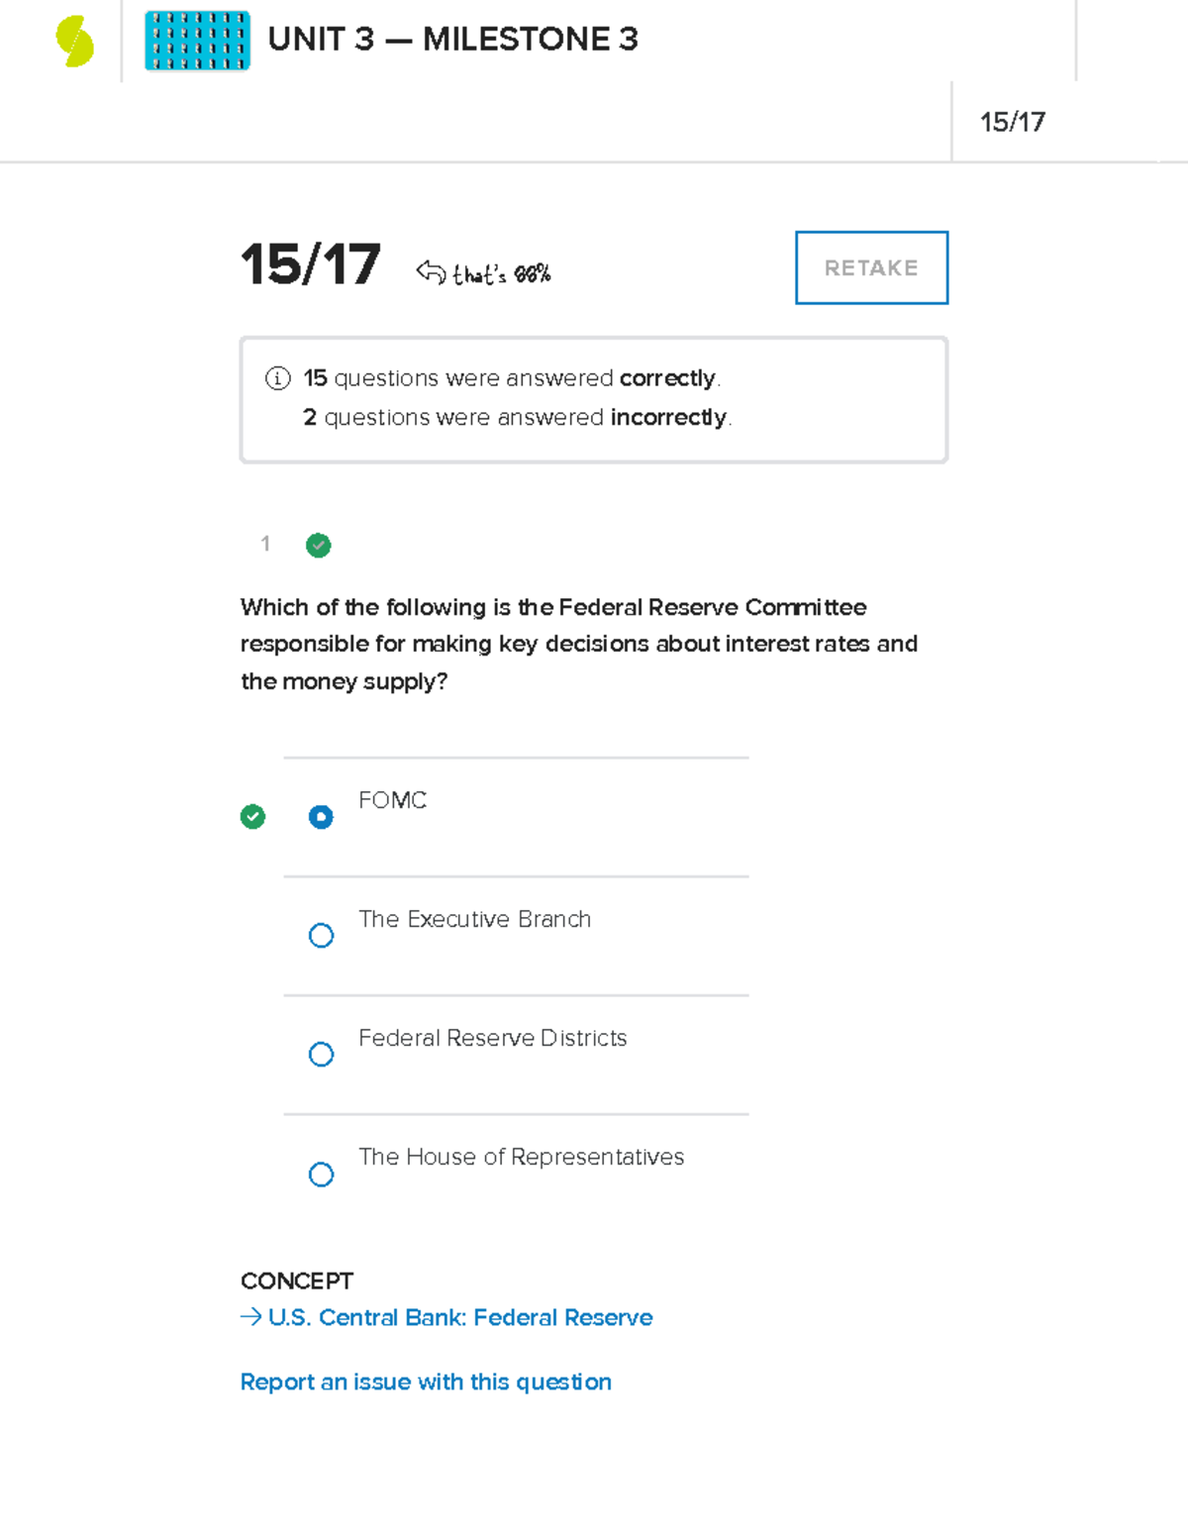Click the info icon in results box
Viewport: 1188px width, 1538px height.
(x=278, y=378)
